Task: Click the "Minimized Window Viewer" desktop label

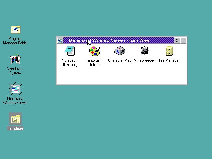Action: click(x=15, y=100)
